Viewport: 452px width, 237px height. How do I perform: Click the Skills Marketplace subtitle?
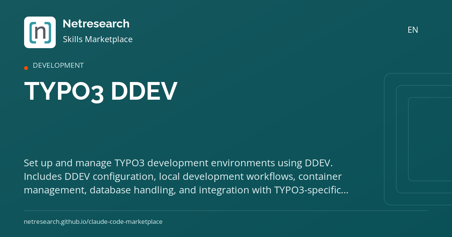[x=98, y=39]
